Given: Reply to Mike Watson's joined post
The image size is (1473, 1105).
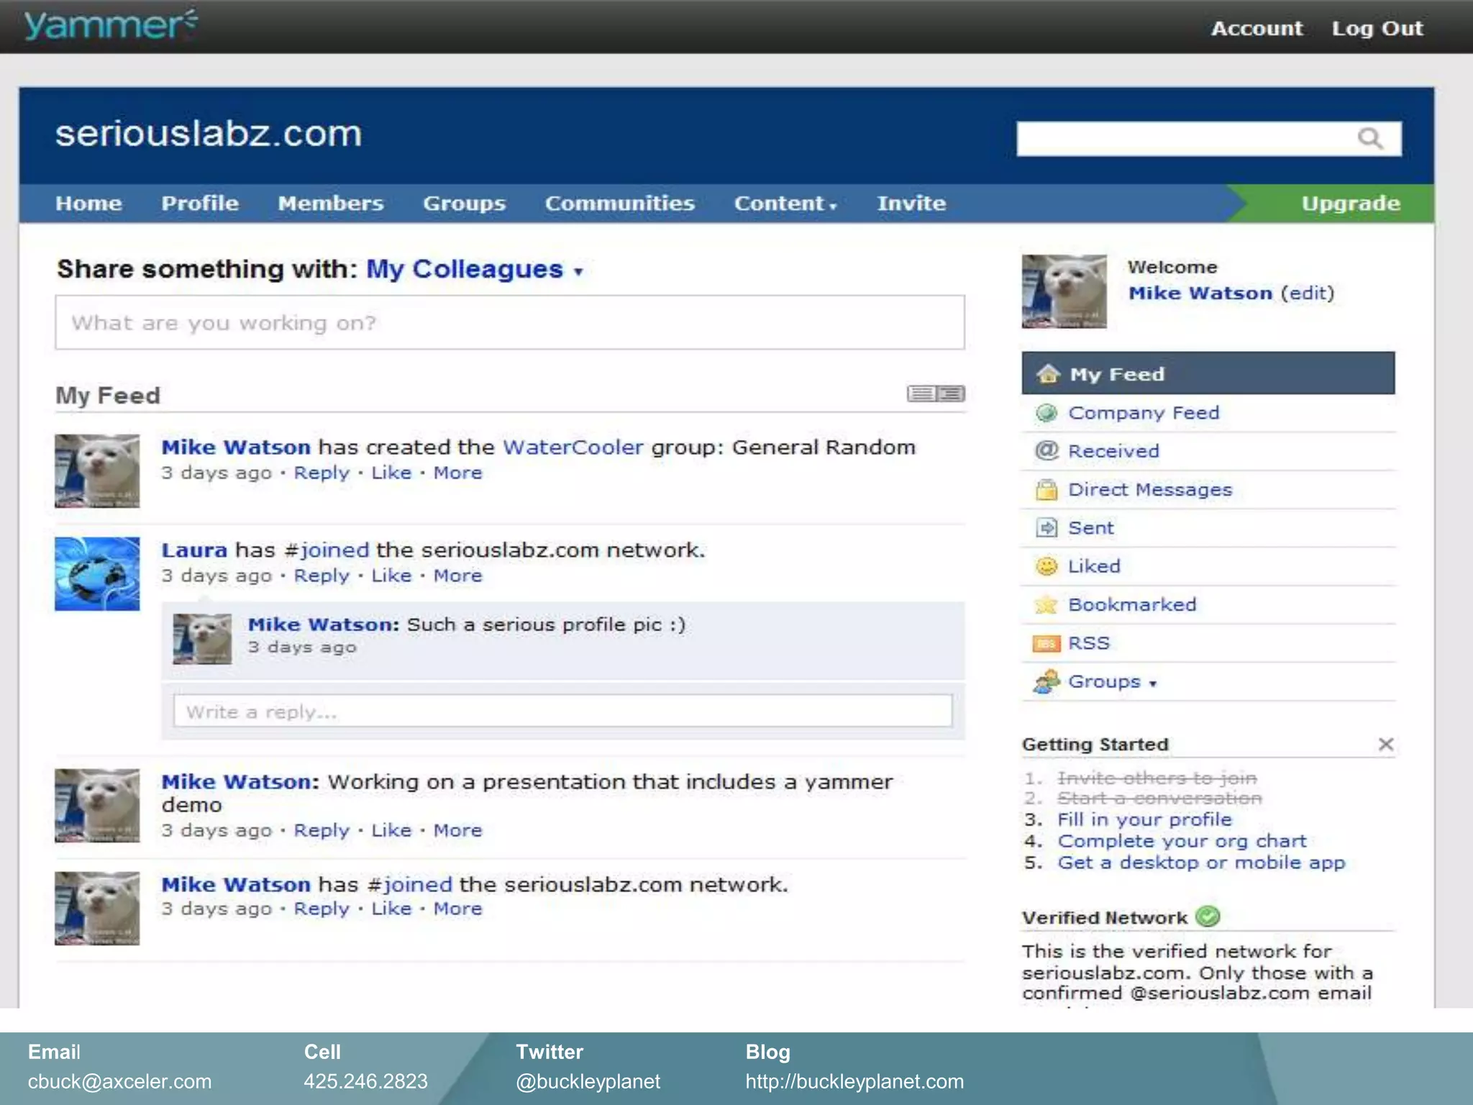Looking at the screenshot, I should pyautogui.click(x=321, y=909).
